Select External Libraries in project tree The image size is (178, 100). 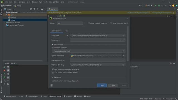[x=14, y=22]
